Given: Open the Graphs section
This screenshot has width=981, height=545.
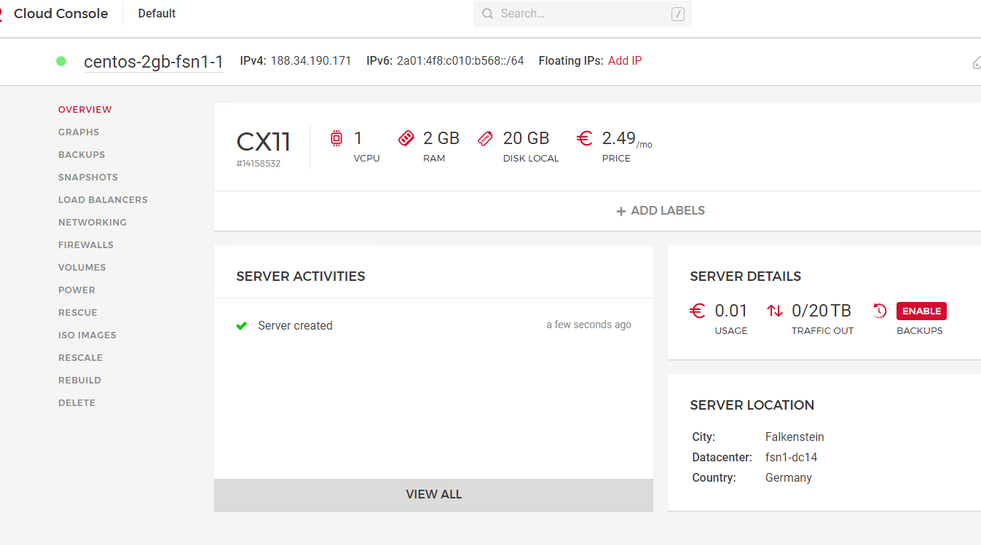Looking at the screenshot, I should click(79, 132).
